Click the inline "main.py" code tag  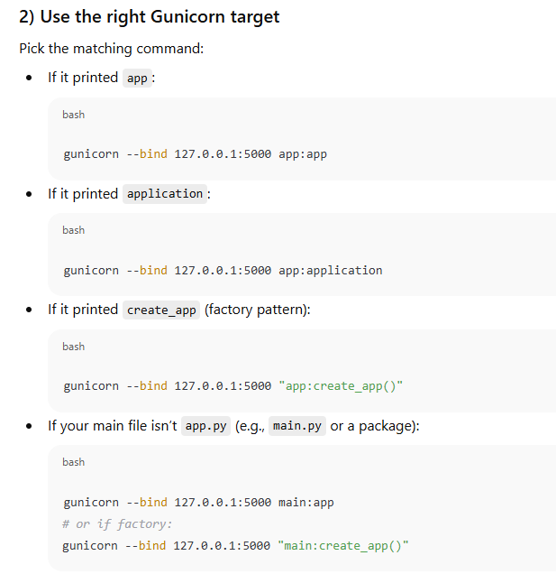pos(297,426)
